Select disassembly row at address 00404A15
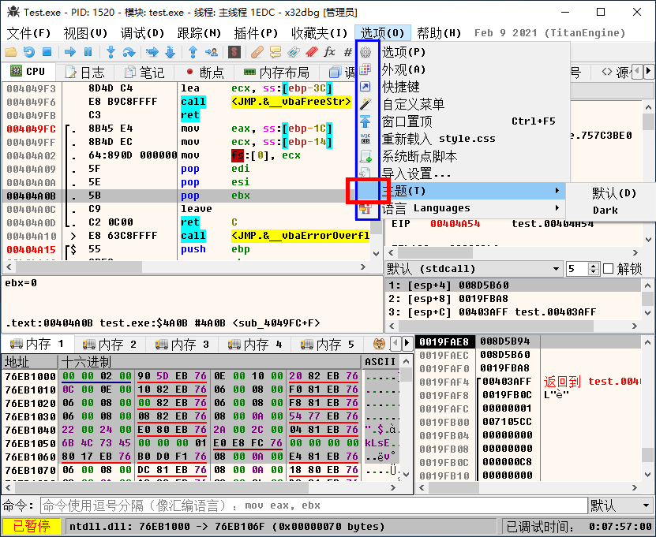Viewport: 656px width, 537px height. (186, 249)
